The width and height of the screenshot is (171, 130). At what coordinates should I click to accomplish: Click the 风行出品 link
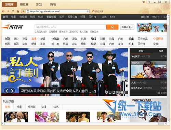(x=143, y=39)
